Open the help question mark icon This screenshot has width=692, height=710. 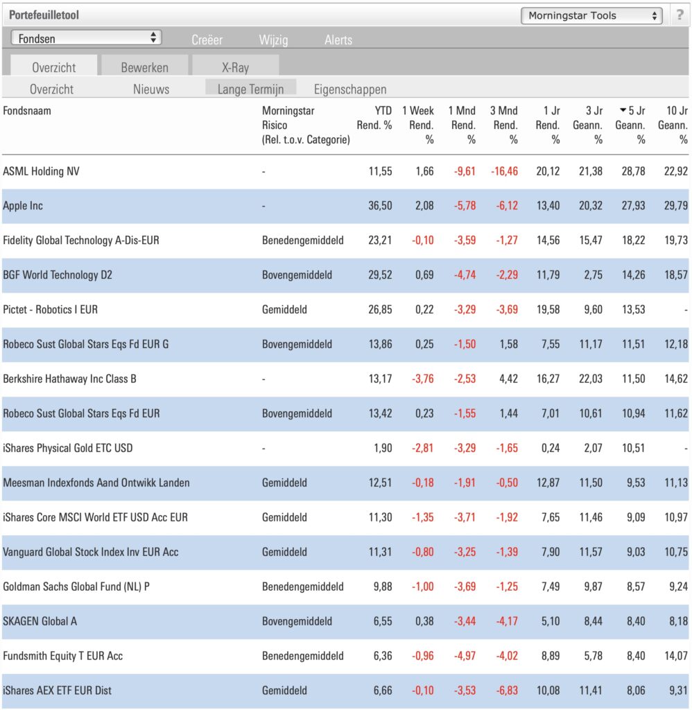pos(680,15)
